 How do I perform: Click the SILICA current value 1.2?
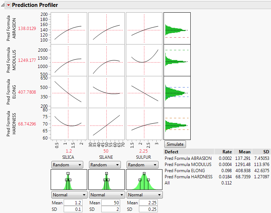[x=68, y=150]
